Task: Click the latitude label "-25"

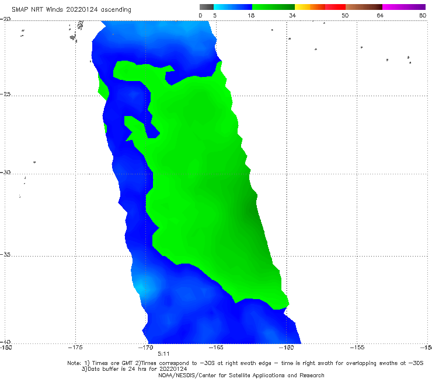Action: click(5, 94)
